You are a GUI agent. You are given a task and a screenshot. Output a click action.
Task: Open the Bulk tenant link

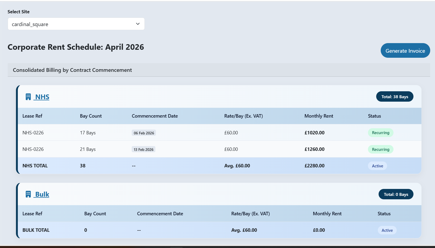pyautogui.click(x=42, y=194)
